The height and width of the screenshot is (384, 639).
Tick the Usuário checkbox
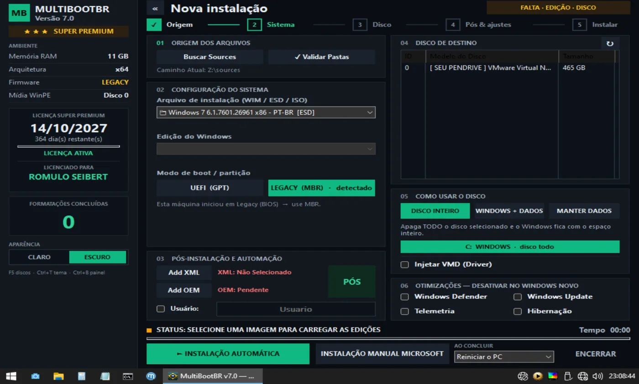click(x=161, y=309)
